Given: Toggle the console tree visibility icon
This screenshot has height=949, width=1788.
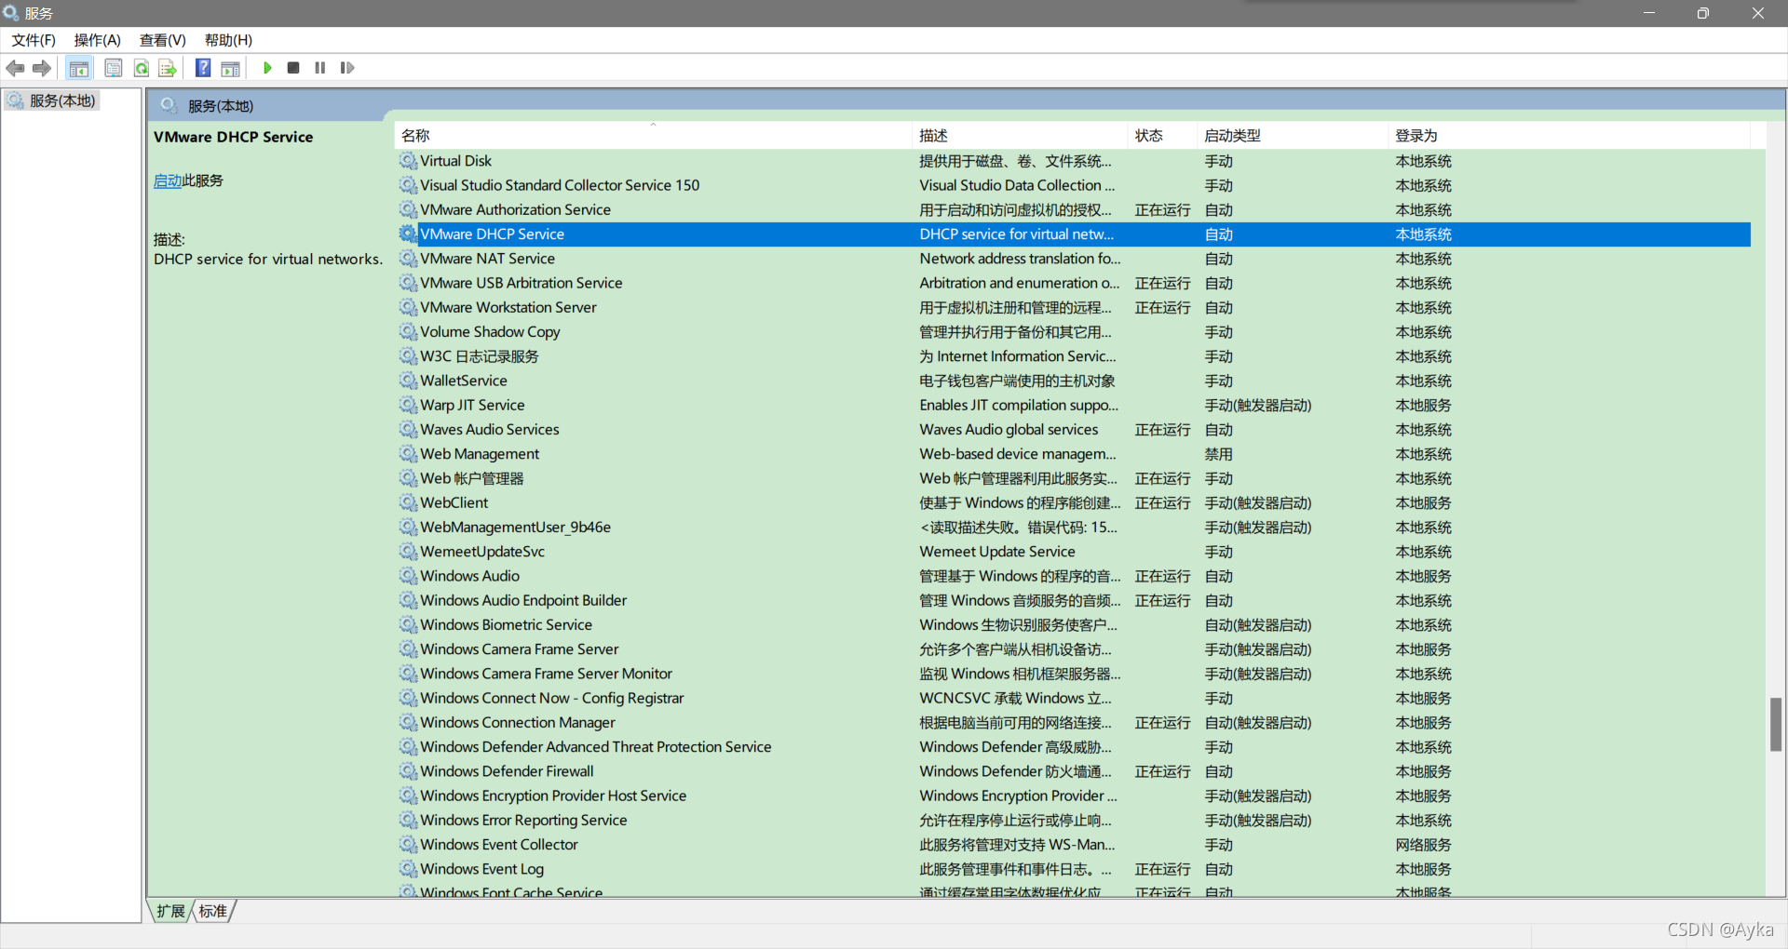Looking at the screenshot, I should (x=79, y=67).
